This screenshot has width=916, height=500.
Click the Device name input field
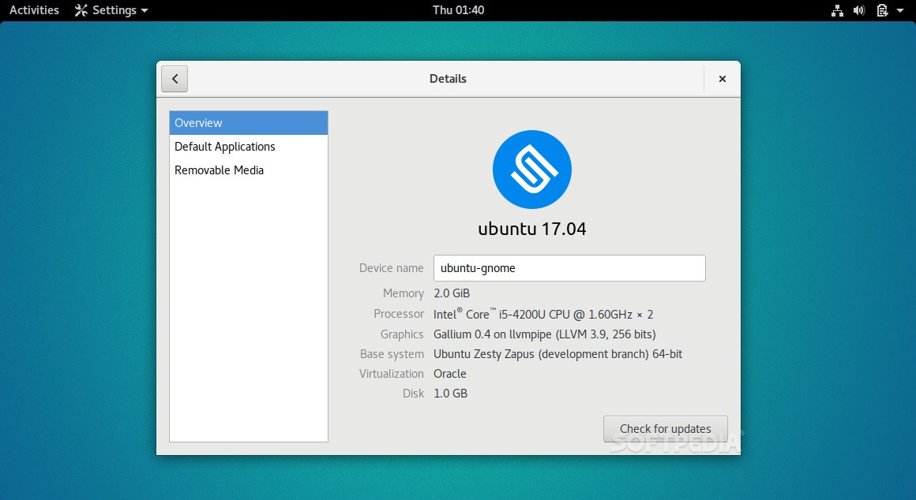569,268
